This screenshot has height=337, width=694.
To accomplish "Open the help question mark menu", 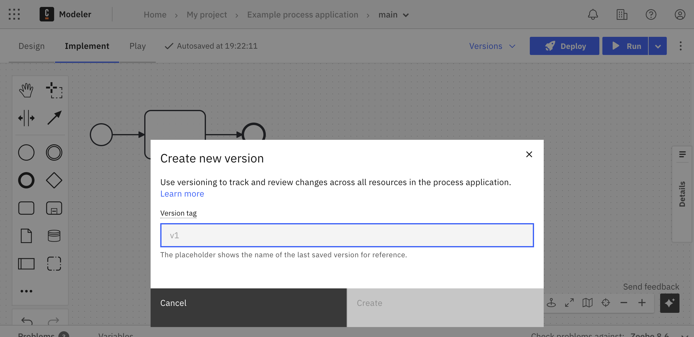I will click(x=651, y=14).
